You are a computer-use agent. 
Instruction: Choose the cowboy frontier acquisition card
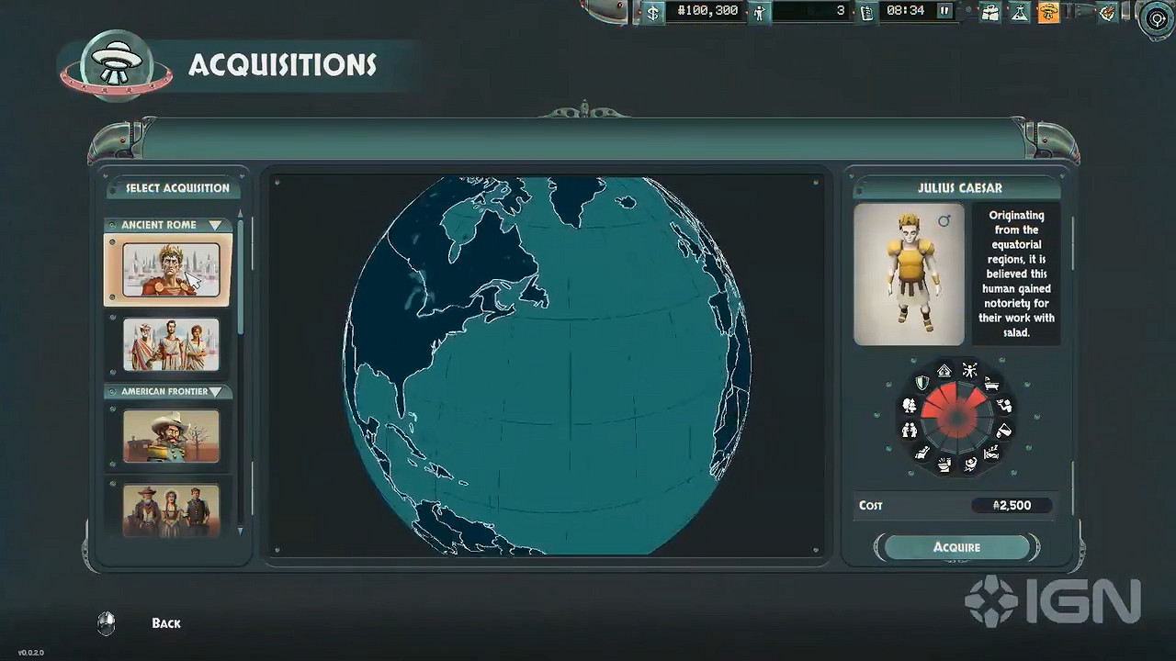pyautogui.click(x=171, y=435)
